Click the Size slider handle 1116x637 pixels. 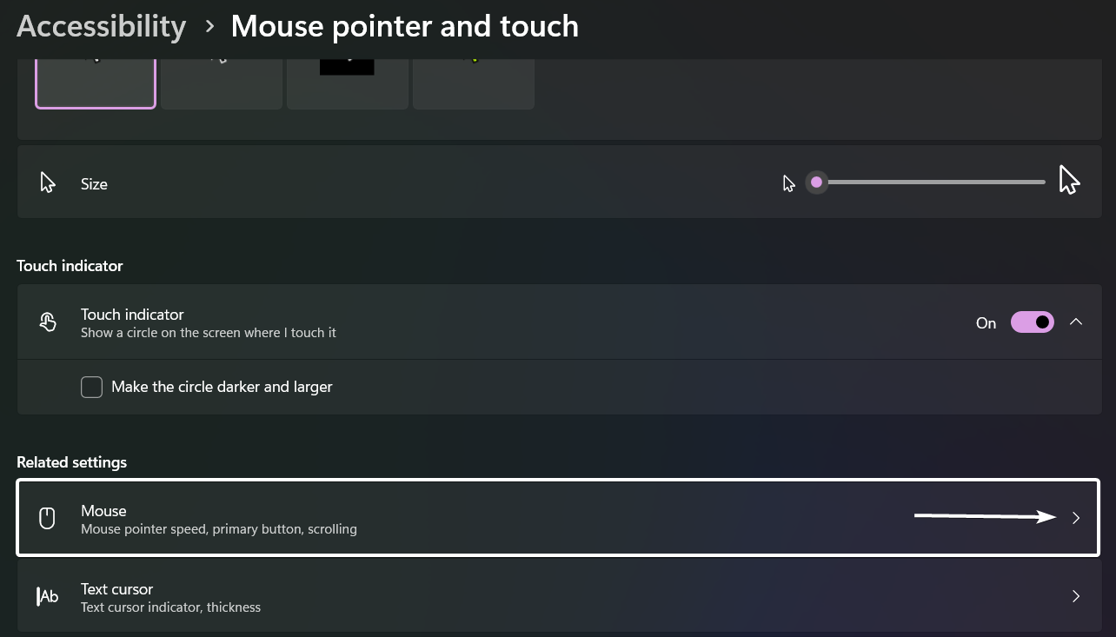point(816,182)
